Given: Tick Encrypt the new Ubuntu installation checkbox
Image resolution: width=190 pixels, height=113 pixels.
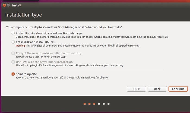Looking at the screenshot, I should tap(13, 53).
